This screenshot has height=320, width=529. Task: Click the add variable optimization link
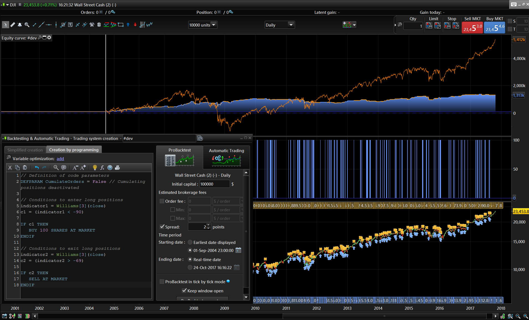(x=60, y=159)
